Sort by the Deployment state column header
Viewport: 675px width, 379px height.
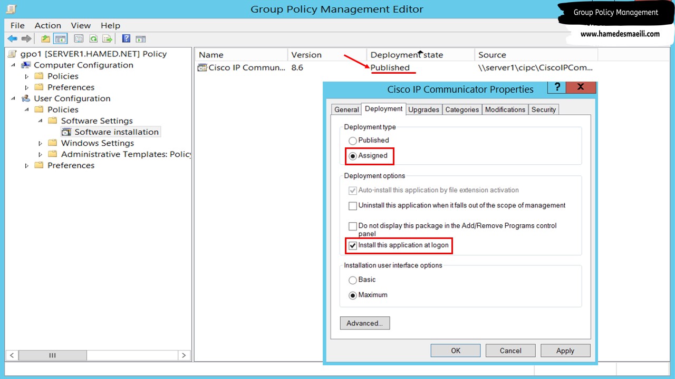(x=420, y=55)
